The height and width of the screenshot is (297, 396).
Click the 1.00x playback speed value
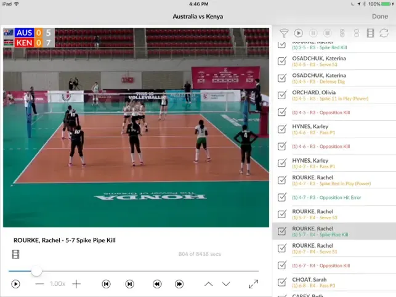pyautogui.click(x=57, y=284)
